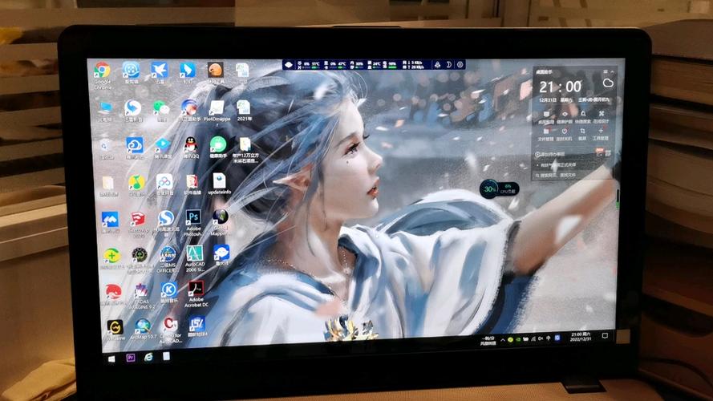Expand the system tray hidden icons chevron
Image resolution: width=713 pixels, height=401 pixels.
(x=502, y=339)
